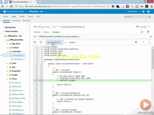This screenshot has height=115, width=154.
Task: Open account settings gear in blue header
Action: tap(143, 12)
